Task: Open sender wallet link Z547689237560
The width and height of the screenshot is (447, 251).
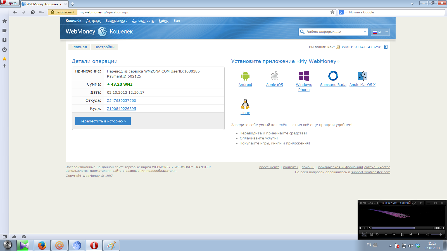Action: 122,101
